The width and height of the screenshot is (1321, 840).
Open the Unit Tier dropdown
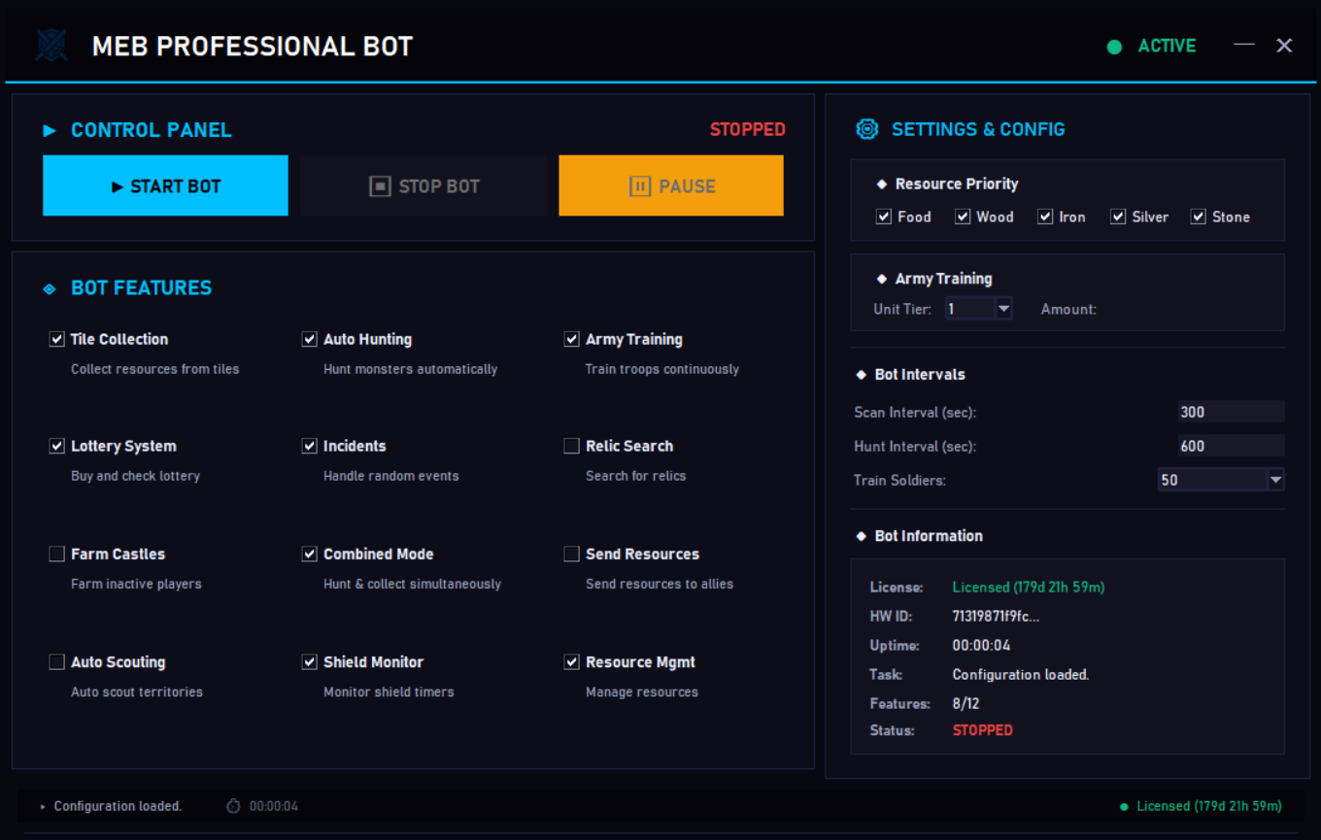point(978,308)
